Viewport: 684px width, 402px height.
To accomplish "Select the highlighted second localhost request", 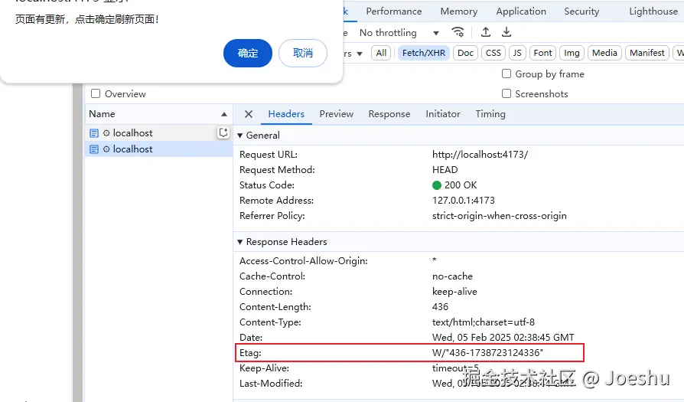I will (x=159, y=149).
